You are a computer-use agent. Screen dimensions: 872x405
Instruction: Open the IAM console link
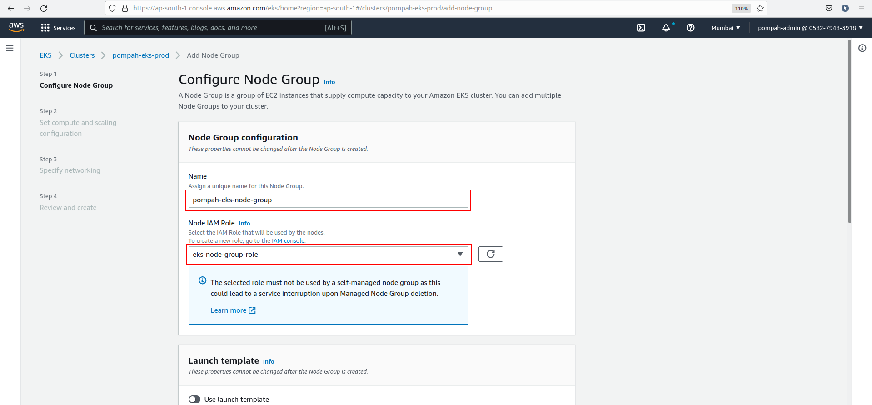288,241
